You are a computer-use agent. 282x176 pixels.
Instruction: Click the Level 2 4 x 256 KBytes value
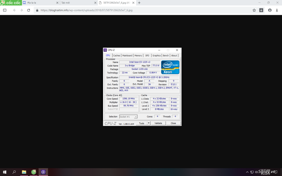[x=159, y=106]
